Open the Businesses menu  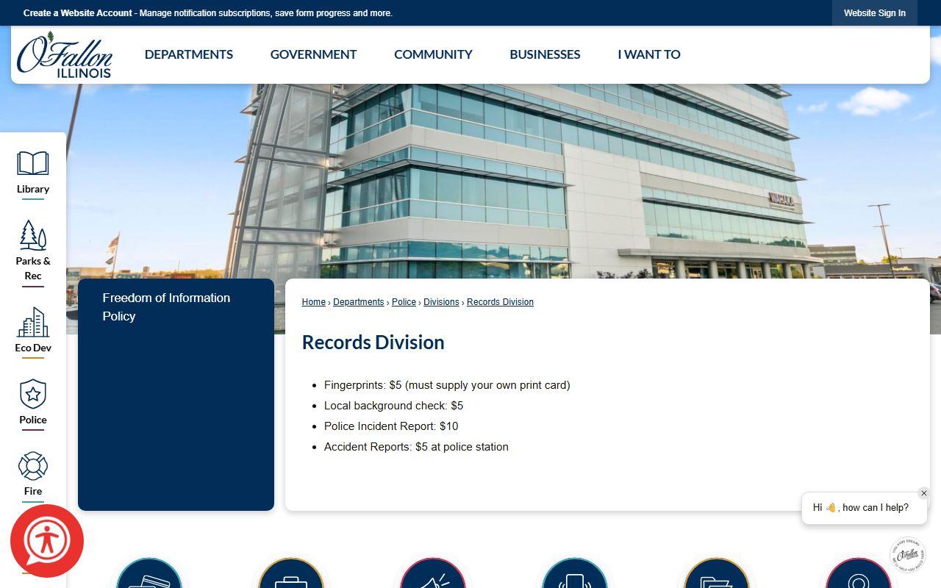[x=545, y=54]
